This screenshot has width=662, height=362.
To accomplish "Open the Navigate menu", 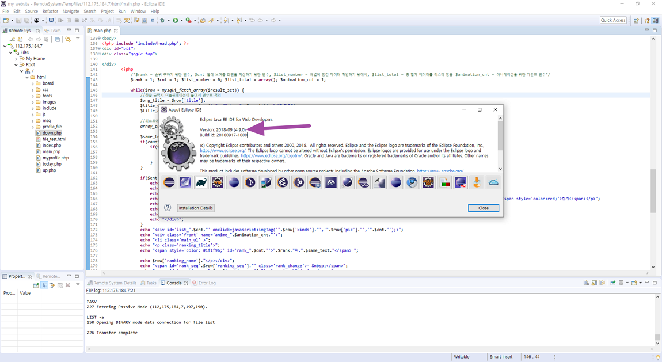I will tap(71, 12).
